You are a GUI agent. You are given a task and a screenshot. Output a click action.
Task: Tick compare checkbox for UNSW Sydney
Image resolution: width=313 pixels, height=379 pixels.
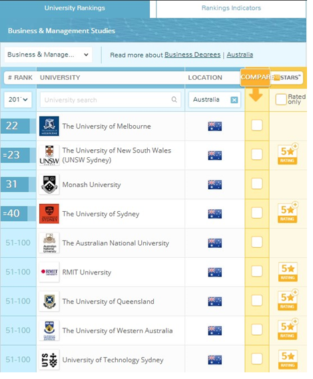pyautogui.click(x=256, y=155)
